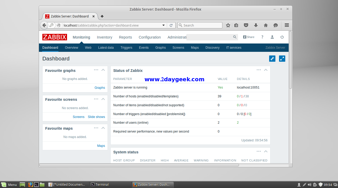Go to the Screens submenu tab
Viewport: 338px width, 188px height.
click(x=178, y=48)
